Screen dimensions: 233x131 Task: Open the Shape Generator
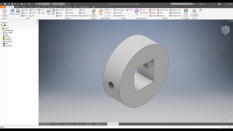tap(94, 13)
